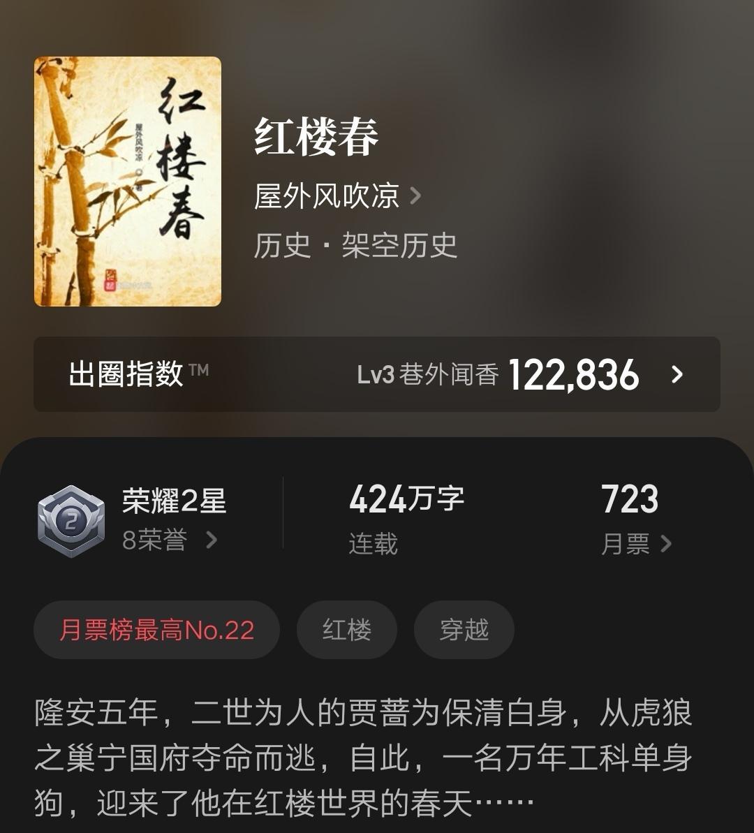Select the 穿越 tag chip

464,630
